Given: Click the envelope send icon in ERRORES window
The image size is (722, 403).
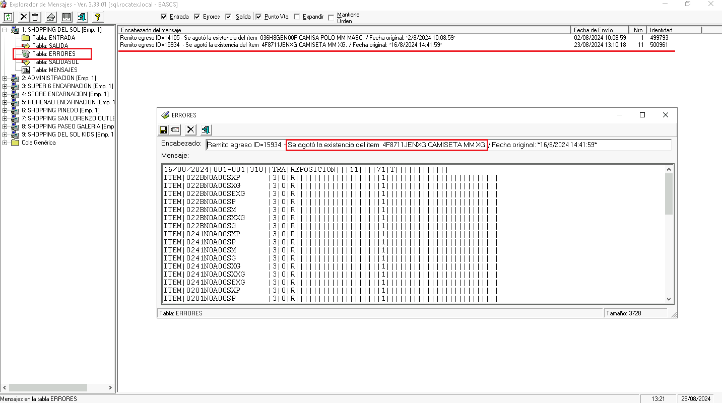Looking at the screenshot, I should tap(175, 130).
